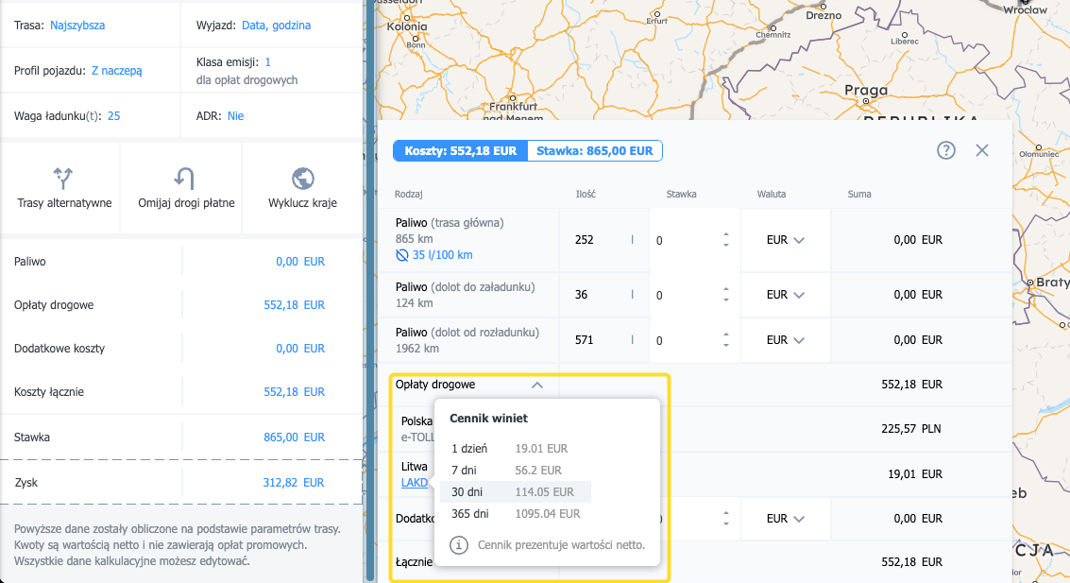
Task: Switch to Koszty: 552,18 EUR tab
Action: [461, 151]
